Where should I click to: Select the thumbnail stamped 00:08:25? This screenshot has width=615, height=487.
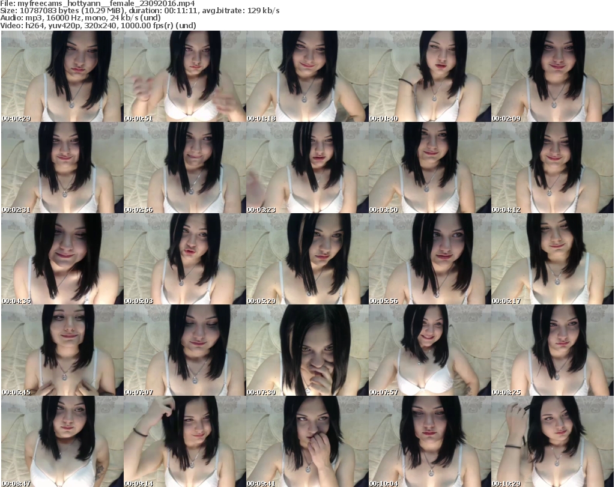553,350
